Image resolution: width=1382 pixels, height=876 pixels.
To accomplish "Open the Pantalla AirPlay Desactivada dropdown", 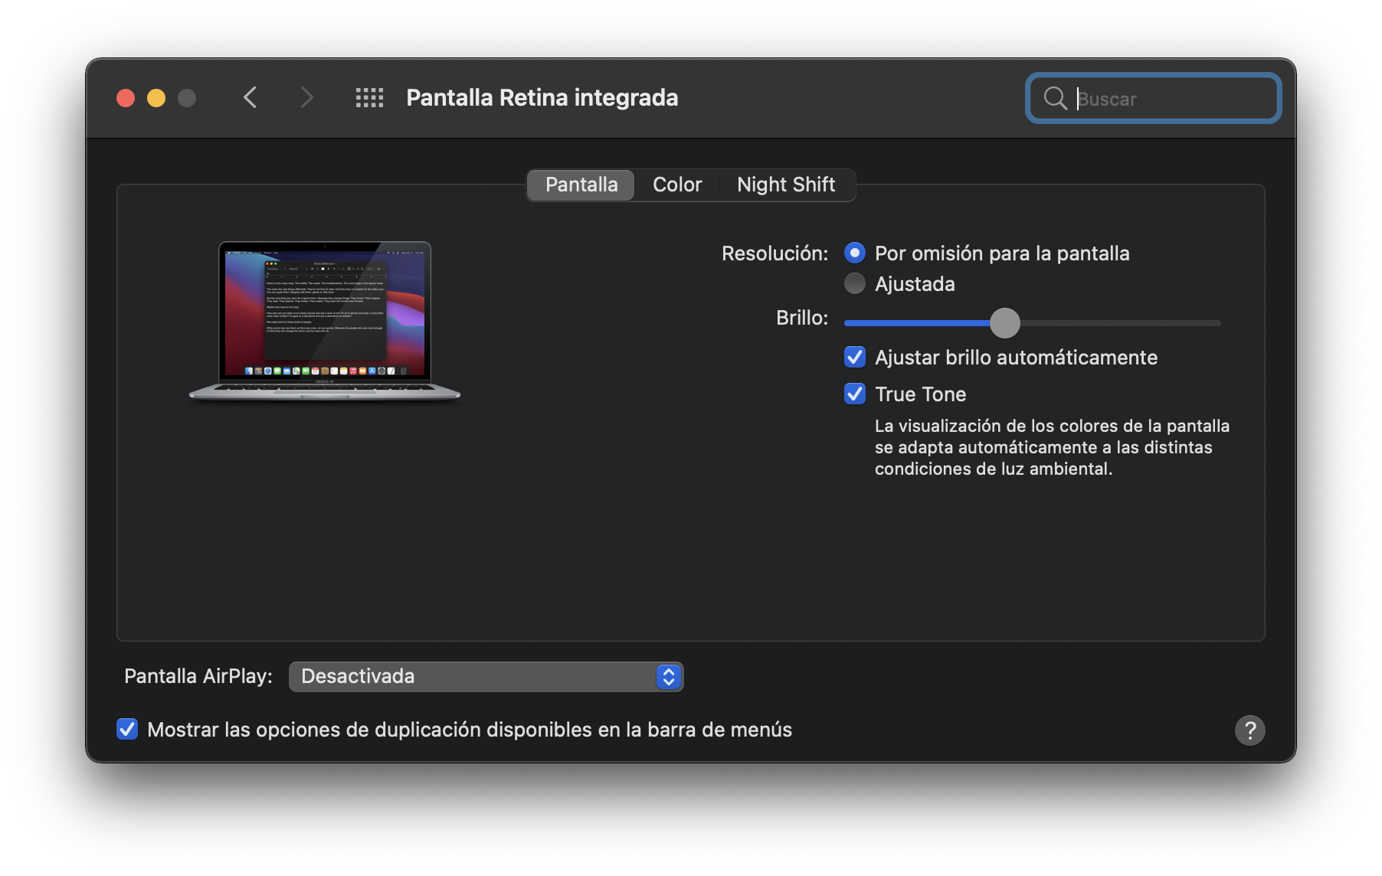I will [475, 677].
